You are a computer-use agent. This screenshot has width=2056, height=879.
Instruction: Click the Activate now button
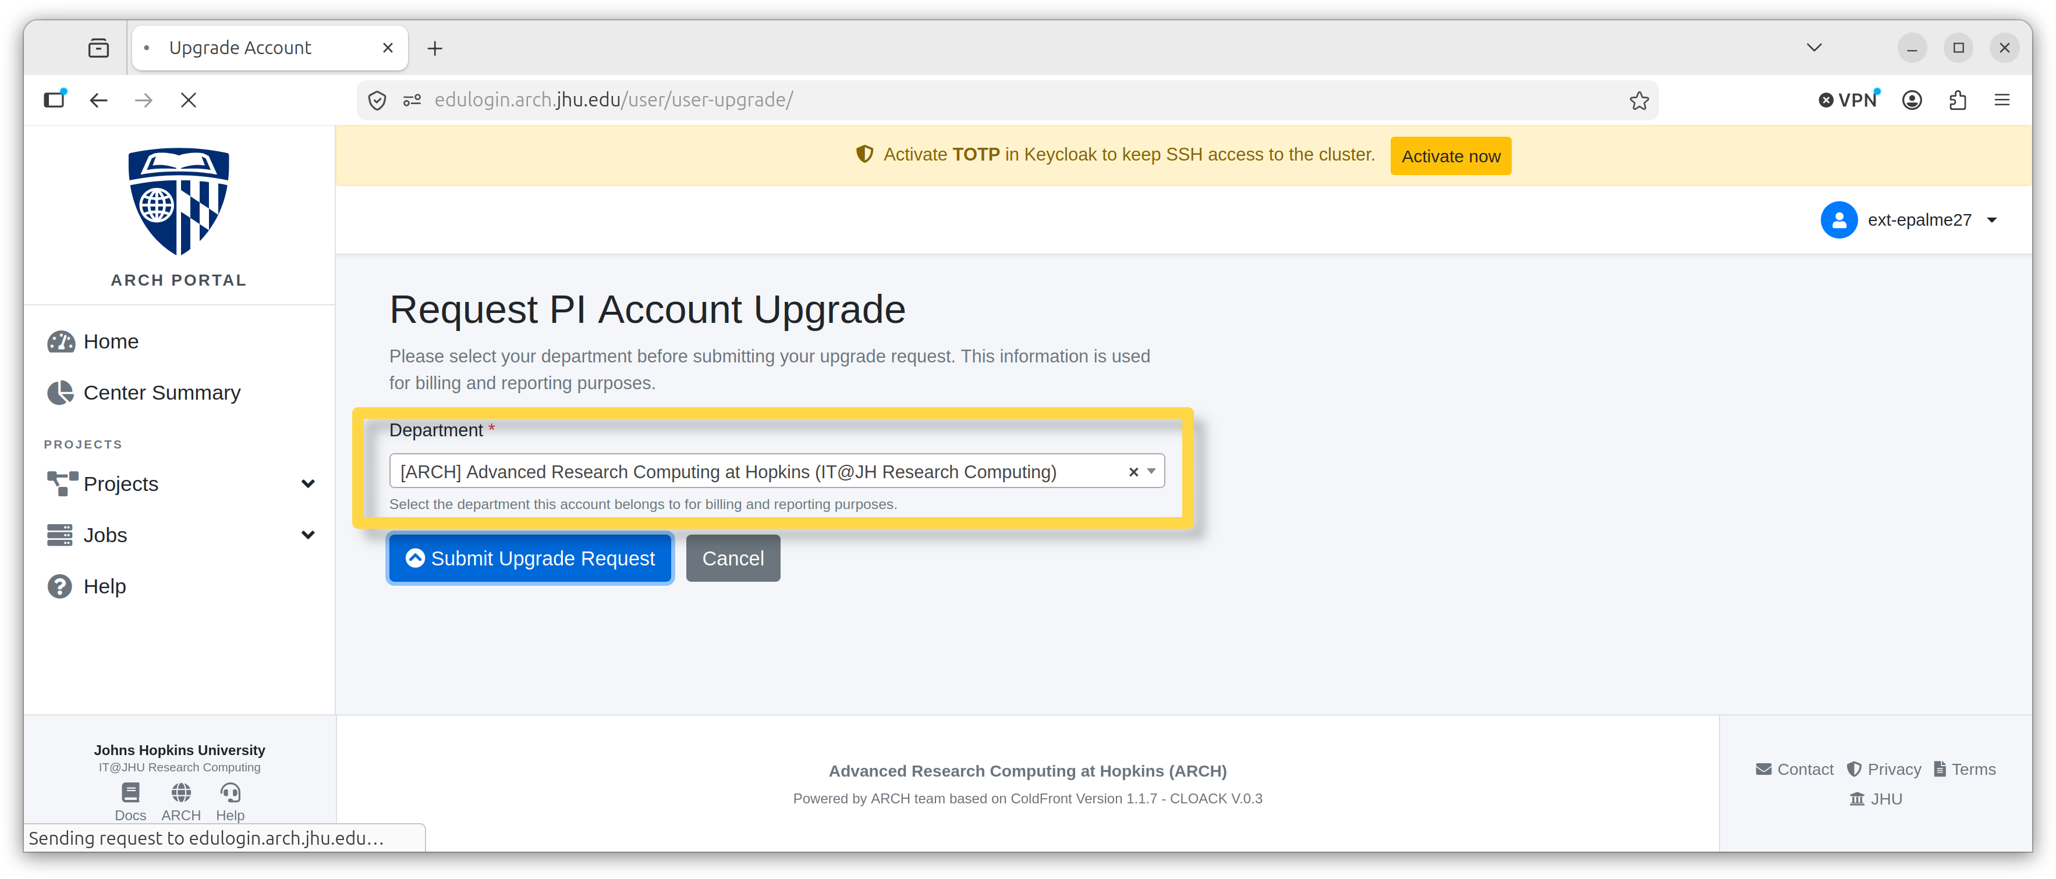click(1450, 156)
